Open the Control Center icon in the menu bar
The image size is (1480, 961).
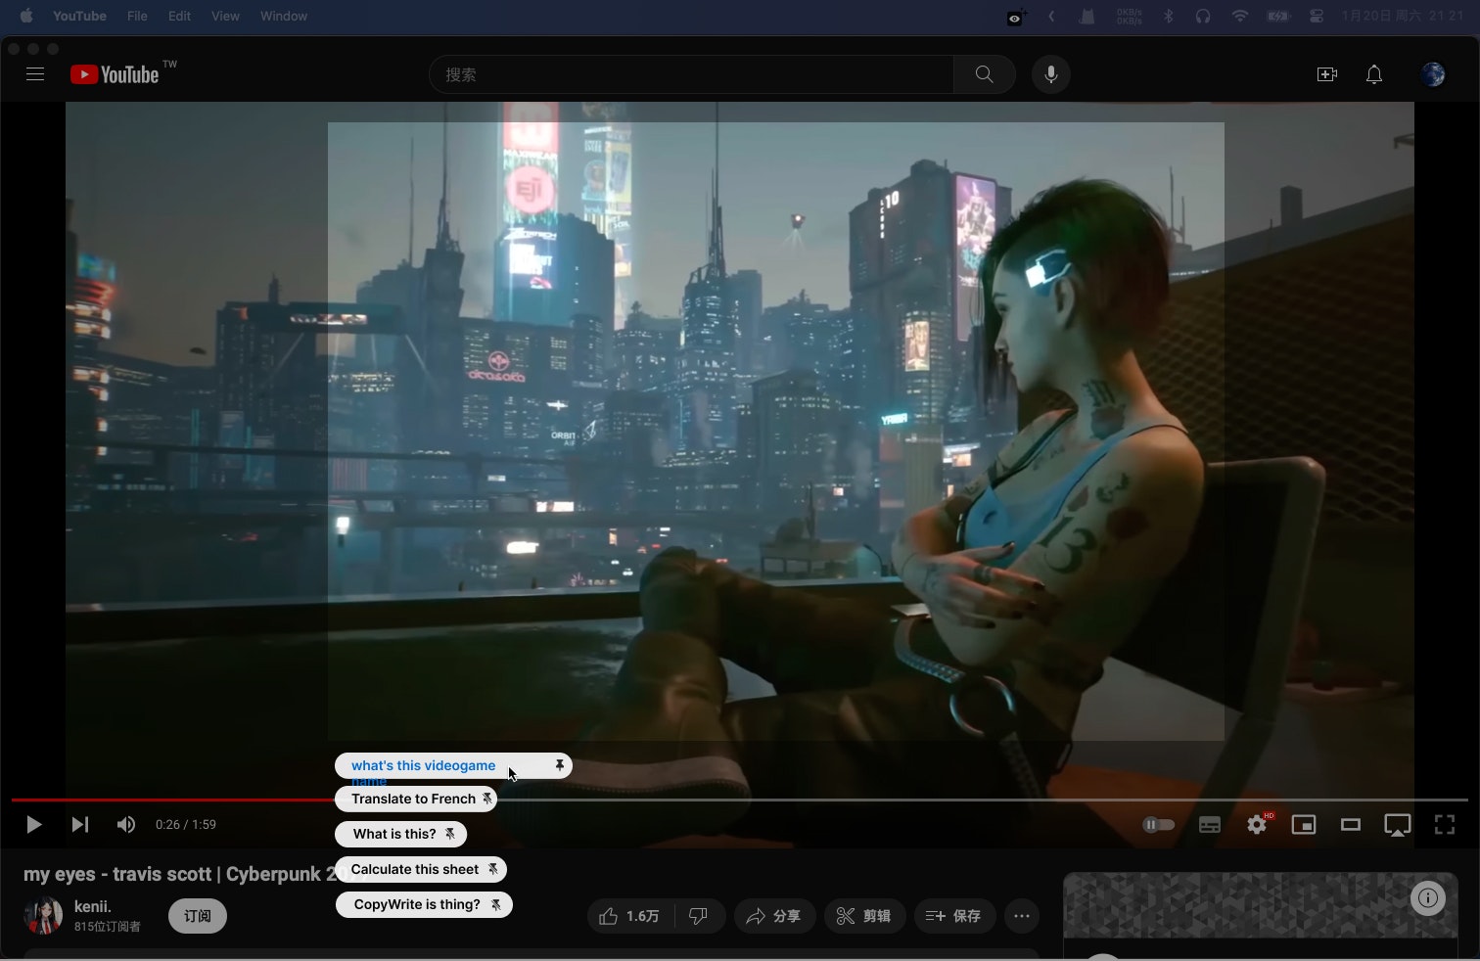pyautogui.click(x=1317, y=16)
